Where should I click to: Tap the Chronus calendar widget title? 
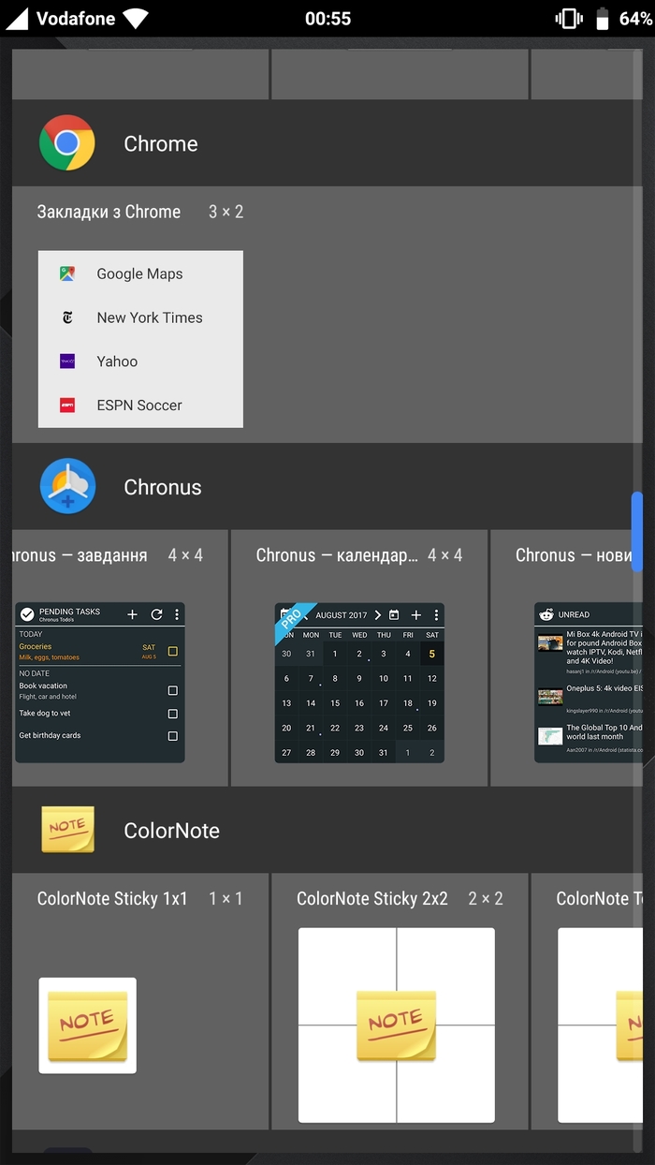337,555
